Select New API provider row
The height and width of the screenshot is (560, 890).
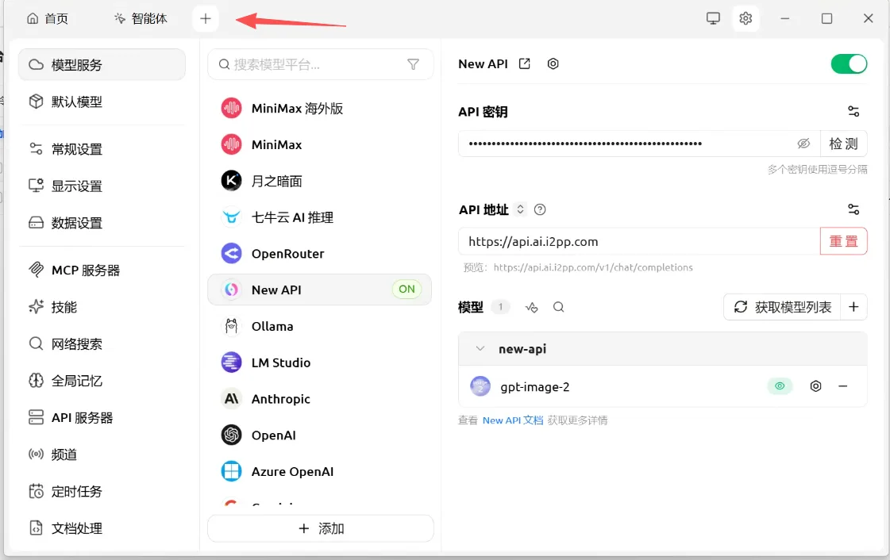click(x=320, y=290)
